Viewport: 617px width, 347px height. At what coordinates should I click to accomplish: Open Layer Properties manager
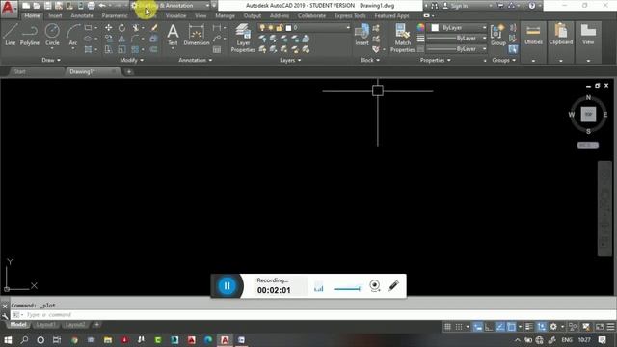point(243,38)
